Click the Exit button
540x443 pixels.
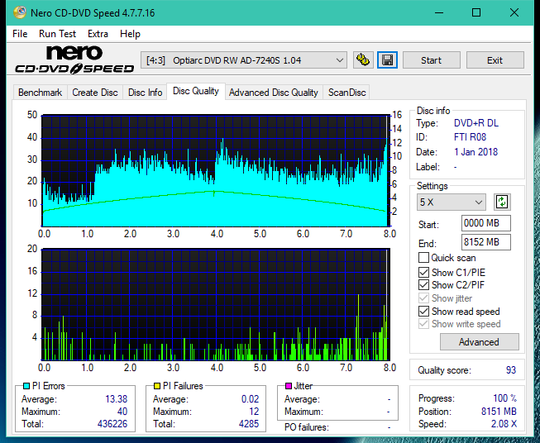coord(495,60)
